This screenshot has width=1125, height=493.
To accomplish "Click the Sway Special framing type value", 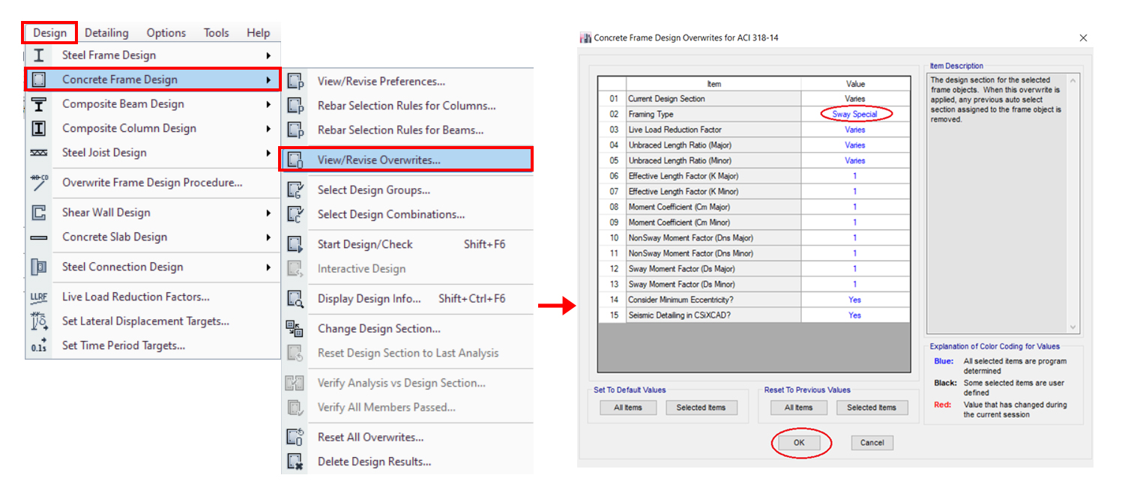I will [854, 115].
